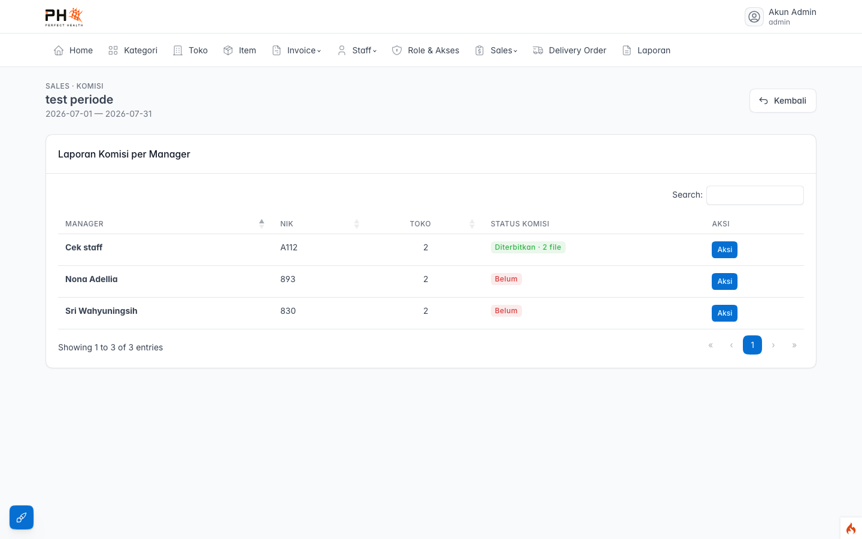Click the flame icon in bottom corner
The height and width of the screenshot is (539, 862).
851,528
